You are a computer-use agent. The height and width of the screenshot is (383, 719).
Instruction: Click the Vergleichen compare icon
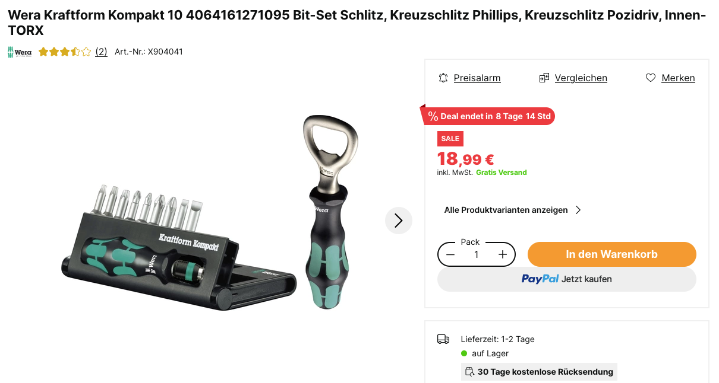[x=544, y=78]
